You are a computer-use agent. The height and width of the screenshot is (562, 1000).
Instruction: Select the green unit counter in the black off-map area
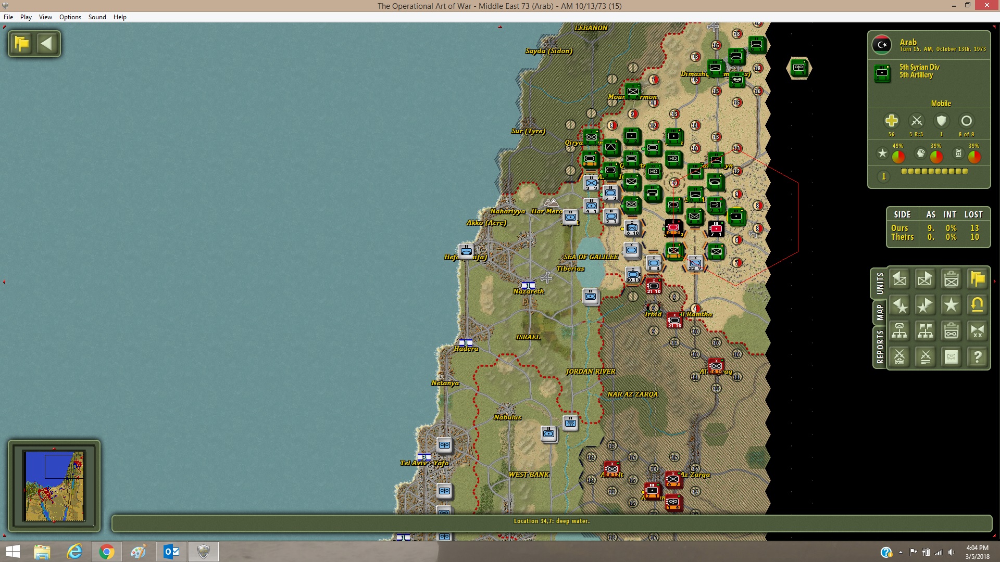click(798, 68)
